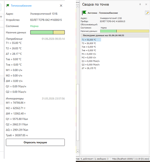Click the ВЗЛЕТ ТСРВ-042 #1600615 device in left panel
Viewport: 150px width, 162px height.
coord(46,20)
